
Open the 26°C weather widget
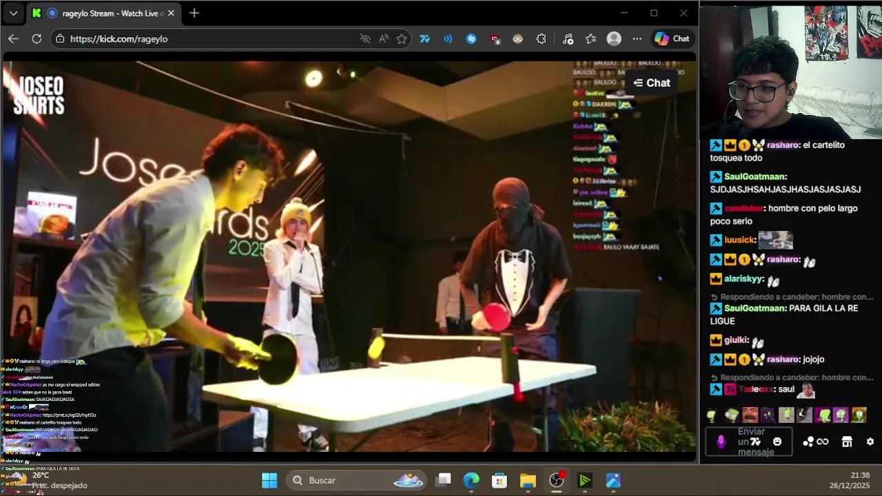click(48, 480)
